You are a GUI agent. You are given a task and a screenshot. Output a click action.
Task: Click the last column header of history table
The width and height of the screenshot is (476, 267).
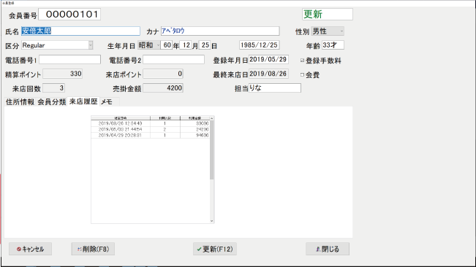(194, 118)
